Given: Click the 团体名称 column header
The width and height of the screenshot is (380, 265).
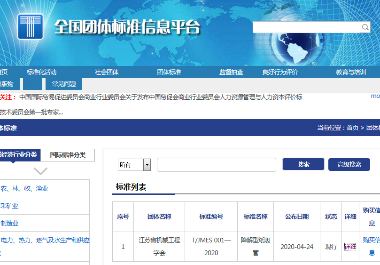Looking at the screenshot, I should coord(159,217).
